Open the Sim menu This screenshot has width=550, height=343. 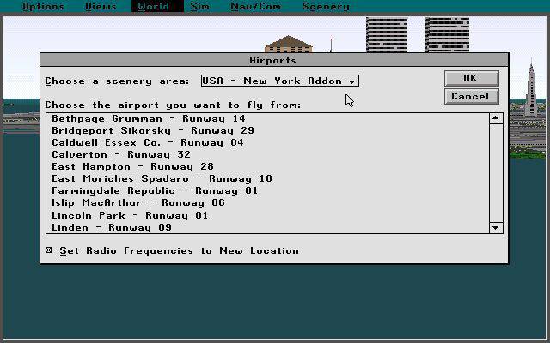pos(199,6)
